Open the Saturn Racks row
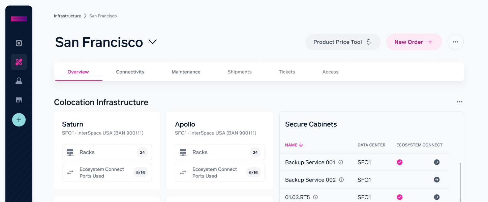 (x=107, y=152)
